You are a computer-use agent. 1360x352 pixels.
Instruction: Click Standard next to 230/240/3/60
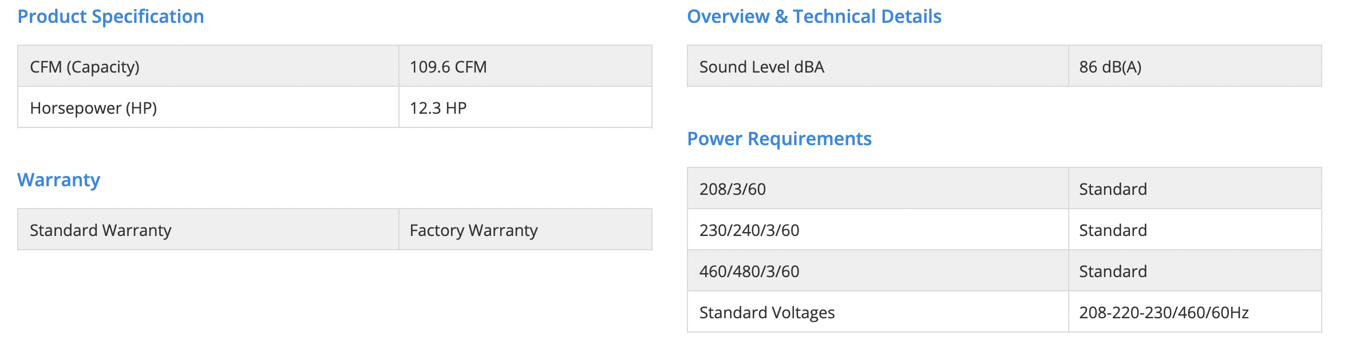(x=1113, y=230)
